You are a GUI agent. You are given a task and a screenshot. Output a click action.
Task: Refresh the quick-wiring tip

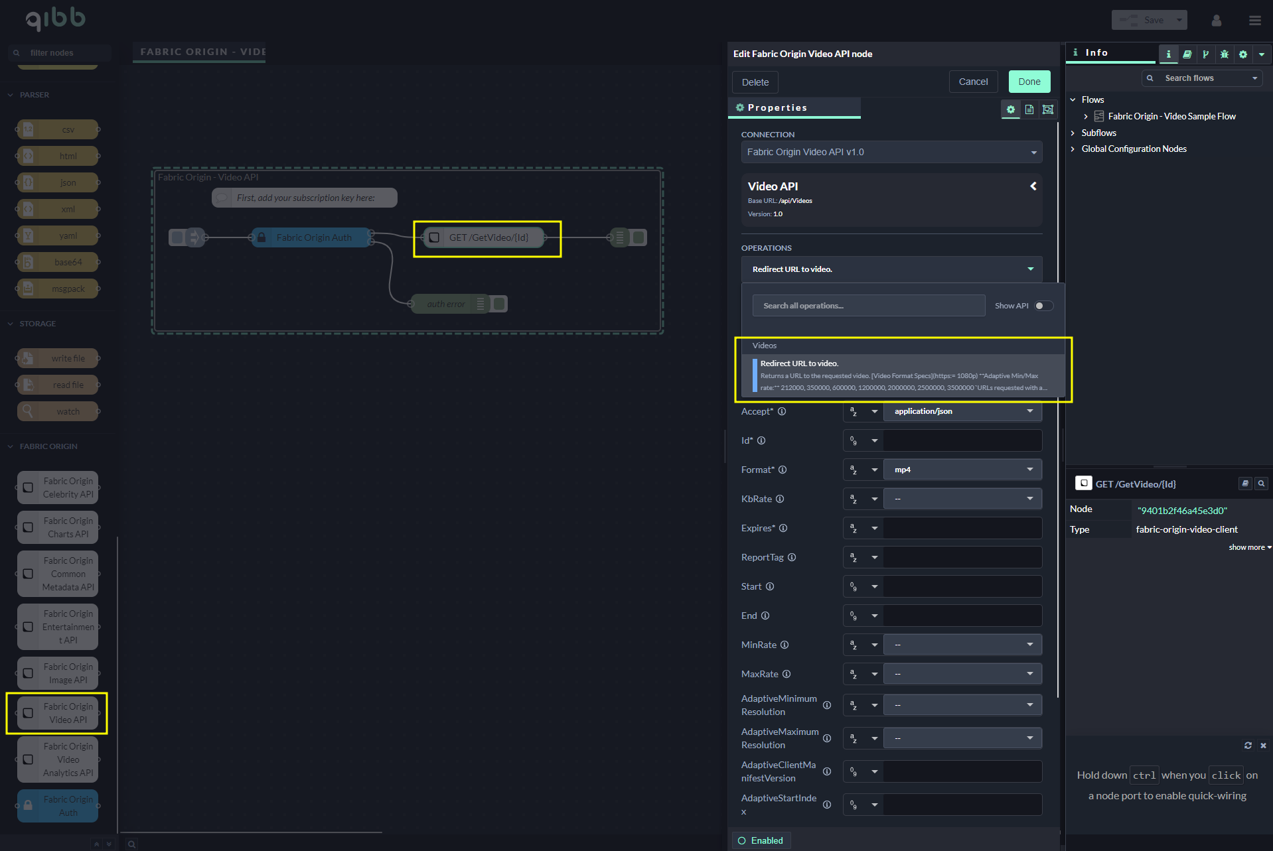coord(1248,746)
